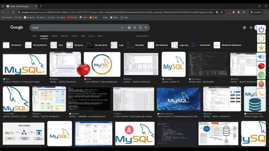
Task: Open the OVH MySQL dolphin logo thumbnail
Action: [25, 65]
